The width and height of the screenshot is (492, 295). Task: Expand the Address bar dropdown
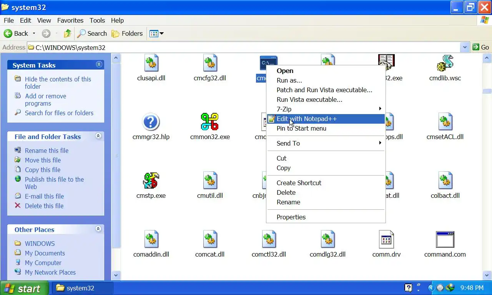[x=465, y=47]
